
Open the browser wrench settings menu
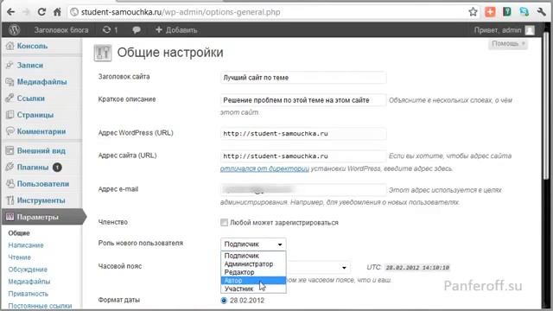(542, 12)
